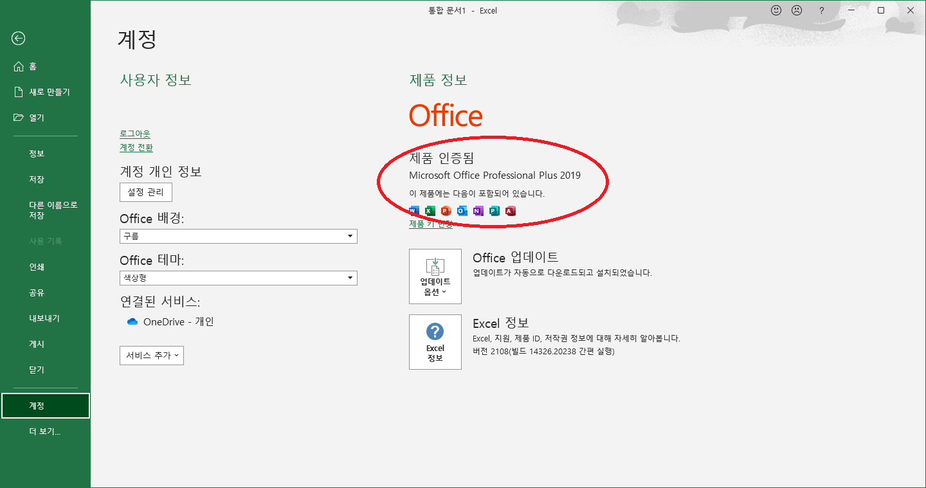Click Microsoft Office Professional Plus 2019 text
Image resolution: width=926 pixels, height=488 pixels.
tap(495, 175)
